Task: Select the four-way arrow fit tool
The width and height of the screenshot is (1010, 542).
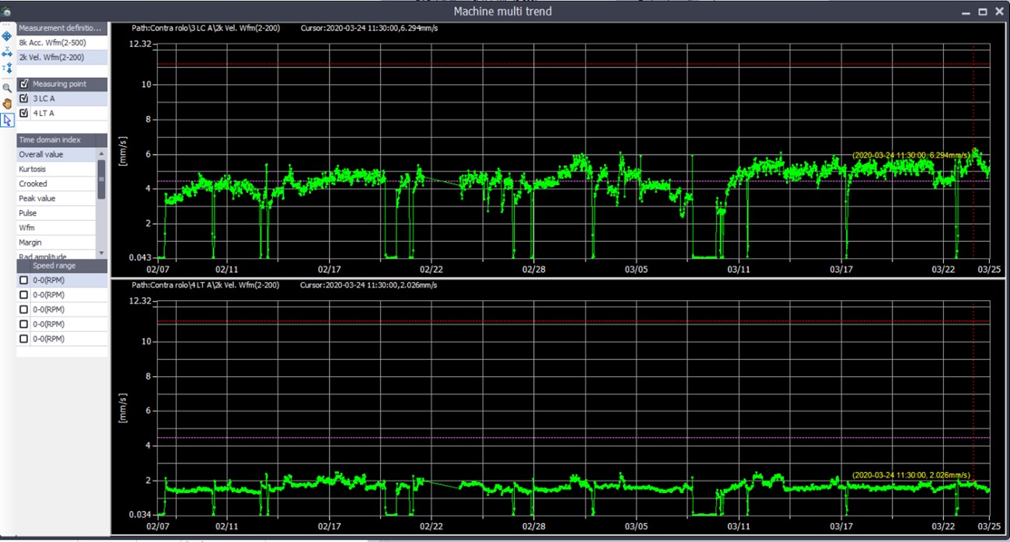Action: click(x=7, y=36)
